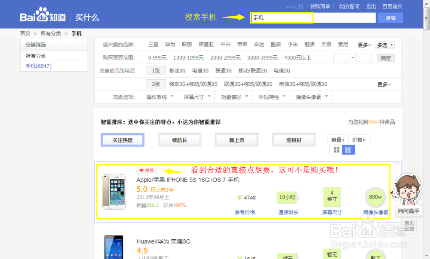Open the 操作系统 dropdown
This screenshot has height=259, width=430.
pyautogui.click(x=160, y=97)
